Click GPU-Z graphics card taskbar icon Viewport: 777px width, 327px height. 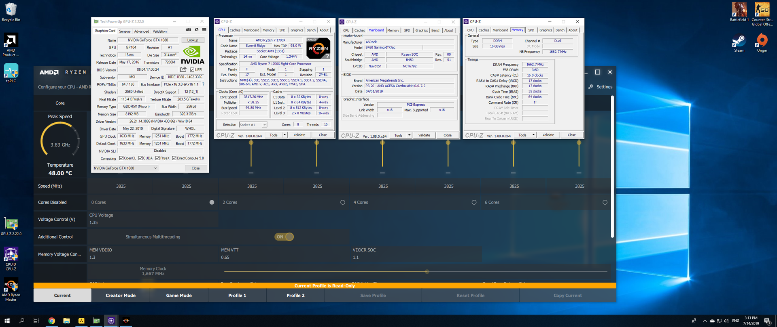click(96, 321)
